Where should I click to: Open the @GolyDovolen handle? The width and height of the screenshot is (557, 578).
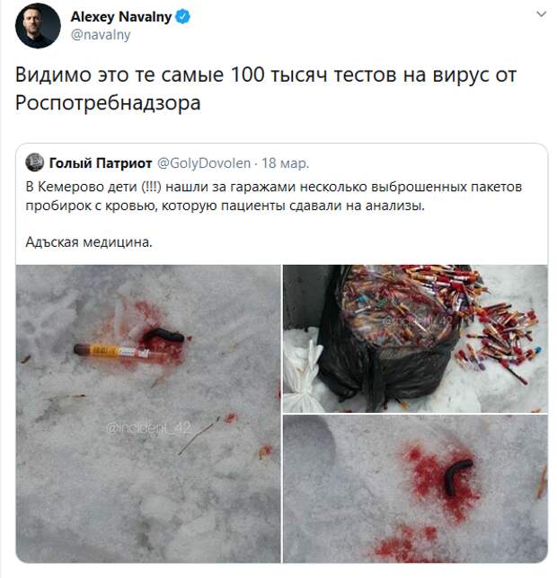pos(204,163)
